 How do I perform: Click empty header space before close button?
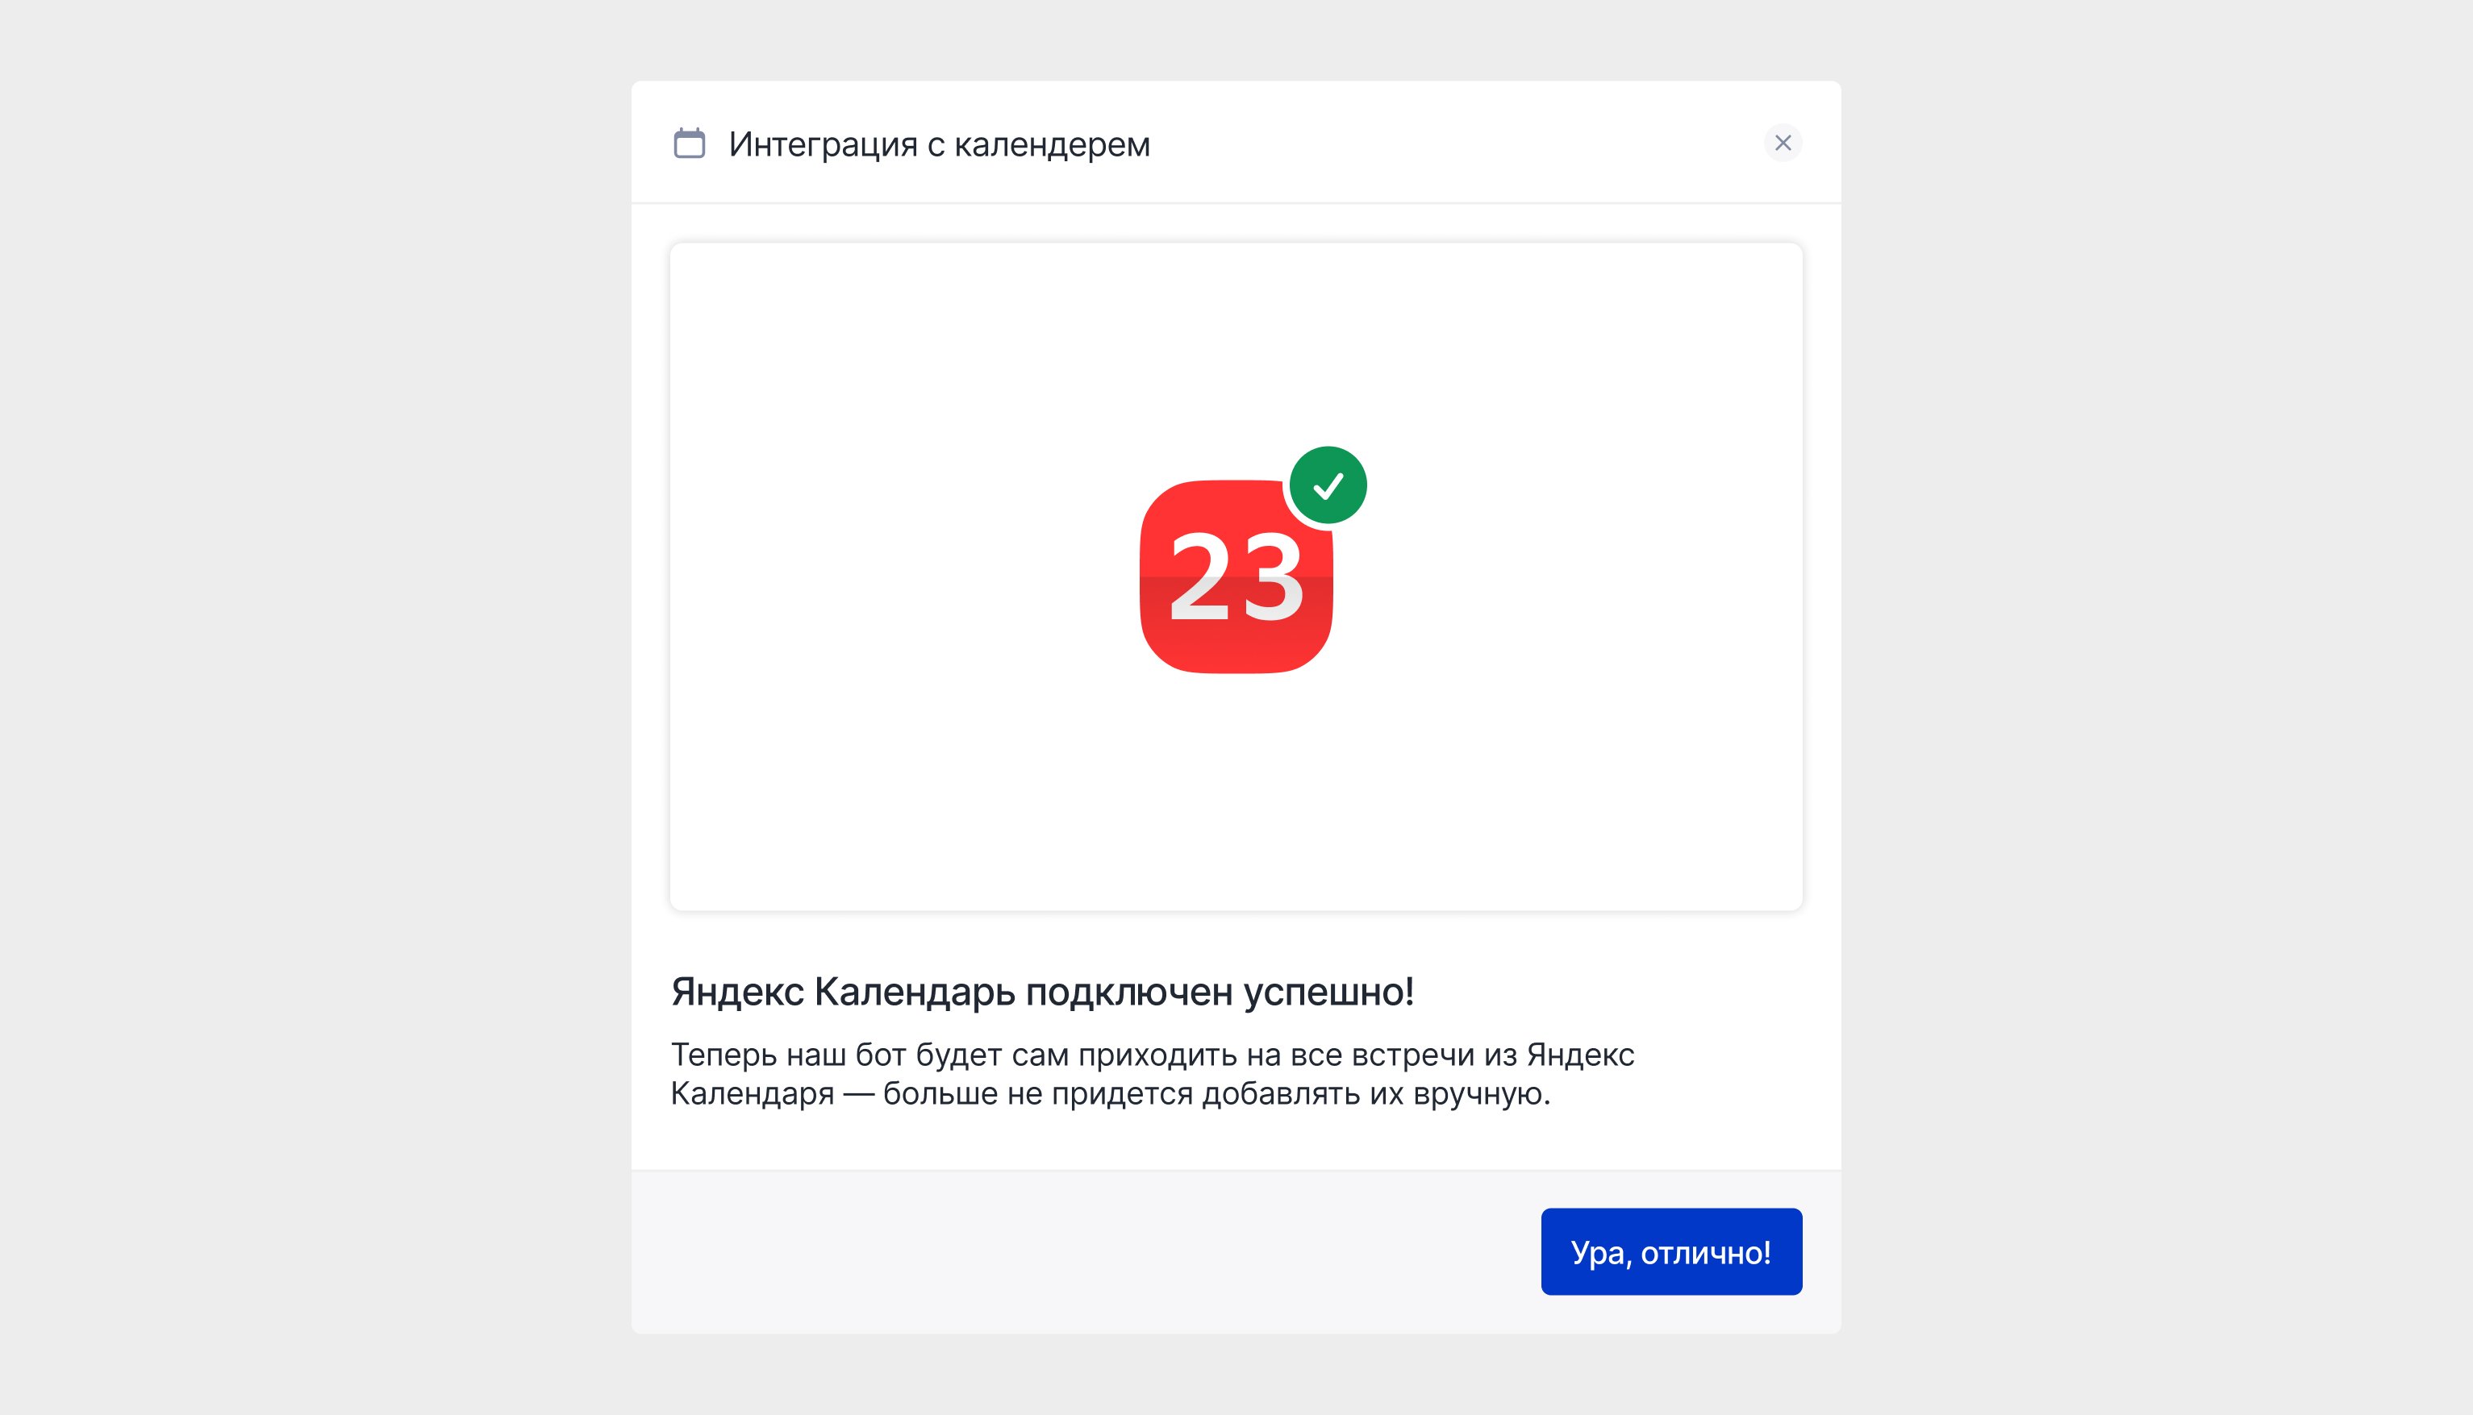1458,143
